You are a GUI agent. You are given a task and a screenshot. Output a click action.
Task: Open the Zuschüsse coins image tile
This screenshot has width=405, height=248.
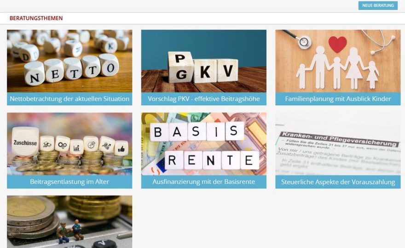[x=69, y=144]
